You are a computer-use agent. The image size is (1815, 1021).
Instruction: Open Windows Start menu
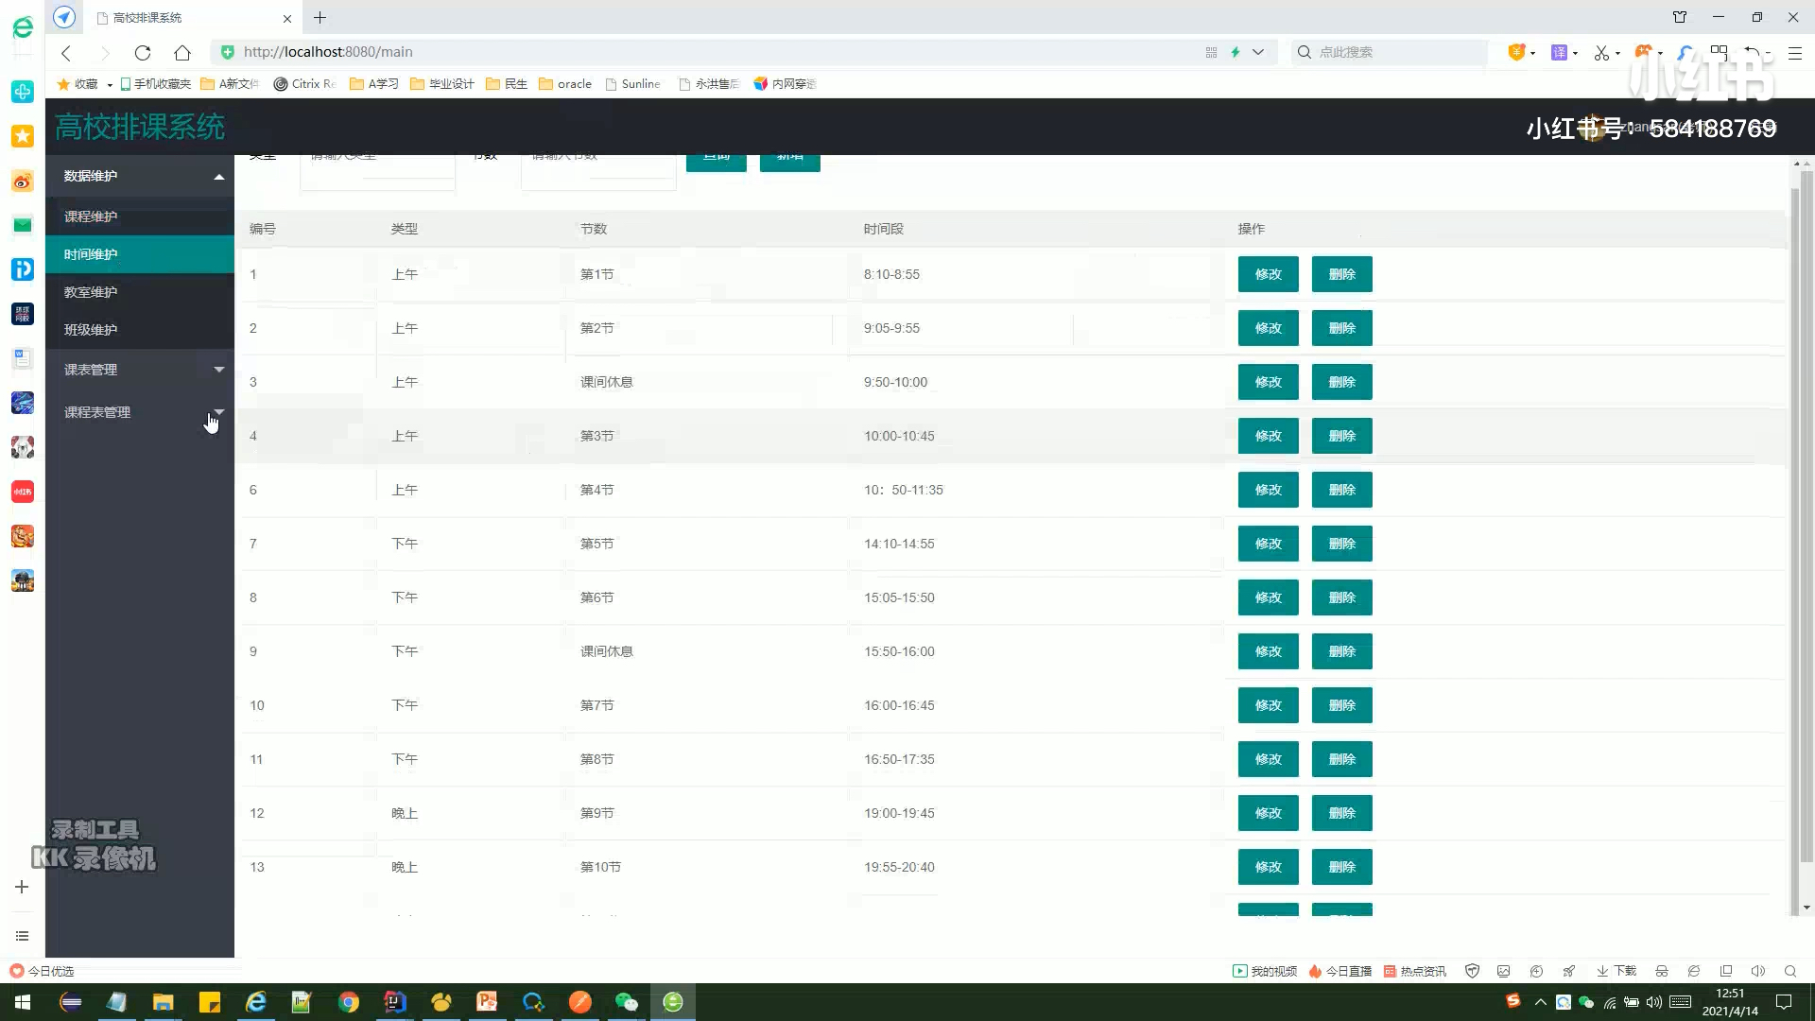point(23,1002)
